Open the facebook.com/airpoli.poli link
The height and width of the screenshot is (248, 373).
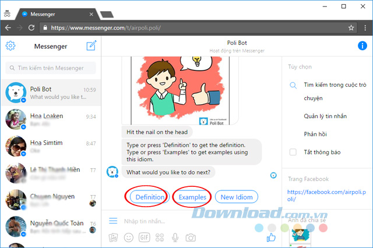[326, 195]
